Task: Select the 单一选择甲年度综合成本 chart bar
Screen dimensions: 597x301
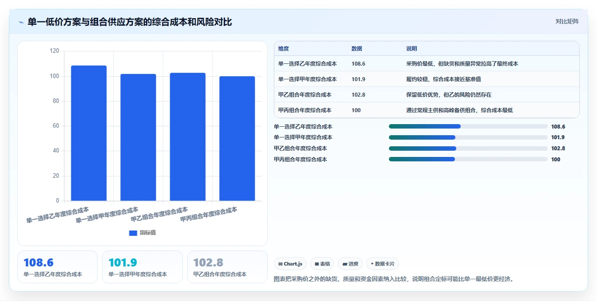Action: click(138, 137)
